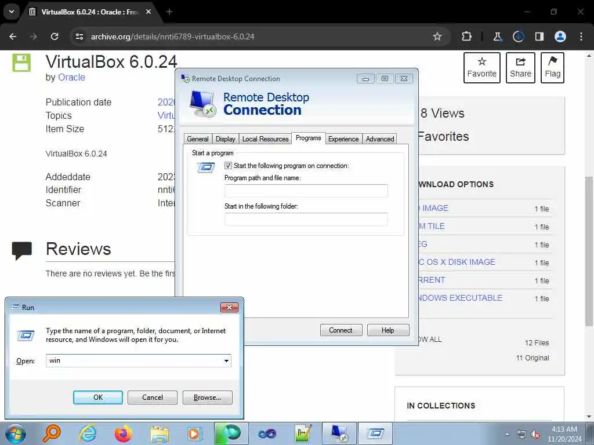Open the Oracle creator link
594x445 pixels.
coord(71,77)
